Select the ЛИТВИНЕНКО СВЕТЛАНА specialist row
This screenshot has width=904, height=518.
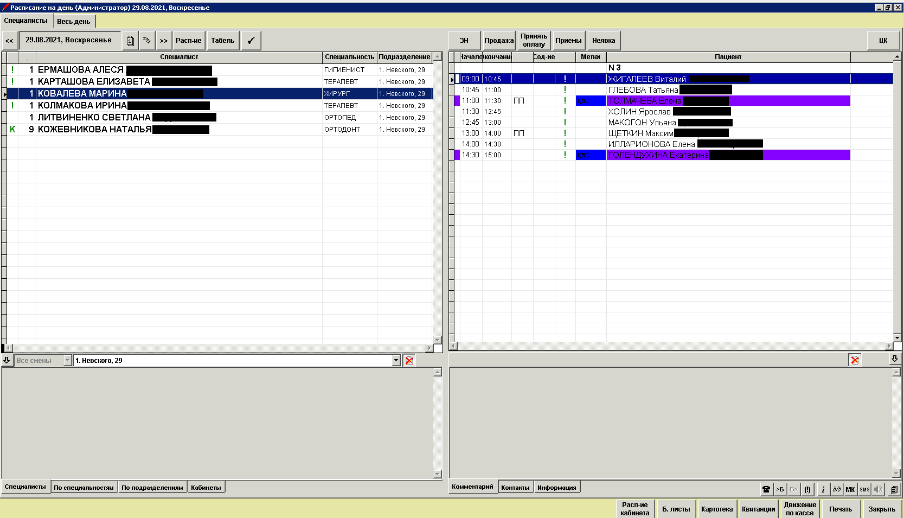pyautogui.click(x=94, y=118)
